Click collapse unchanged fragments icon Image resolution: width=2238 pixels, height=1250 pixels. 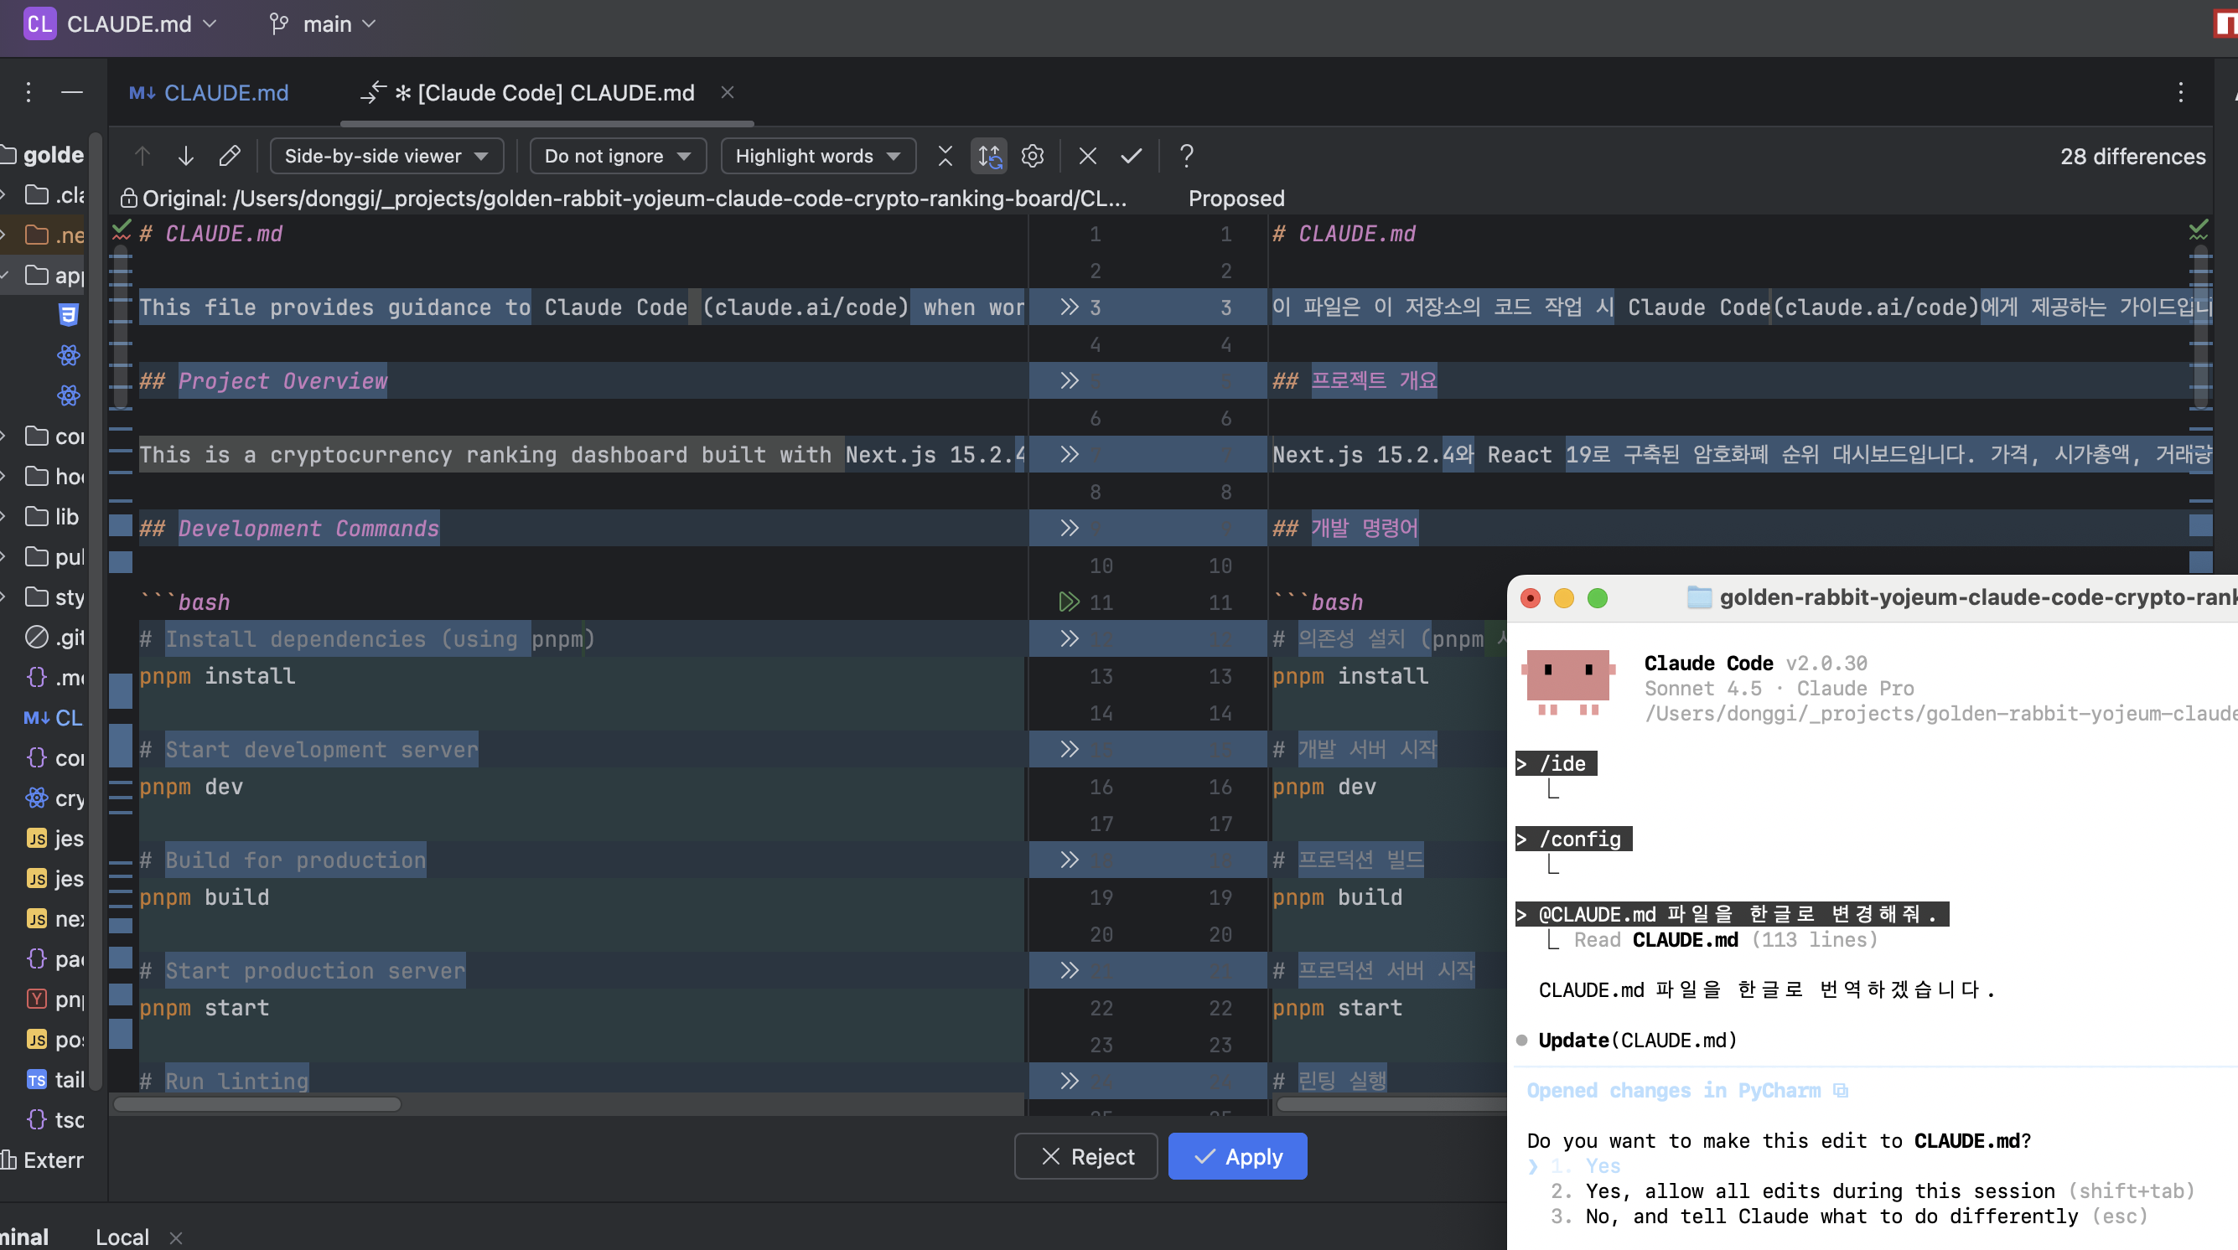(x=945, y=157)
